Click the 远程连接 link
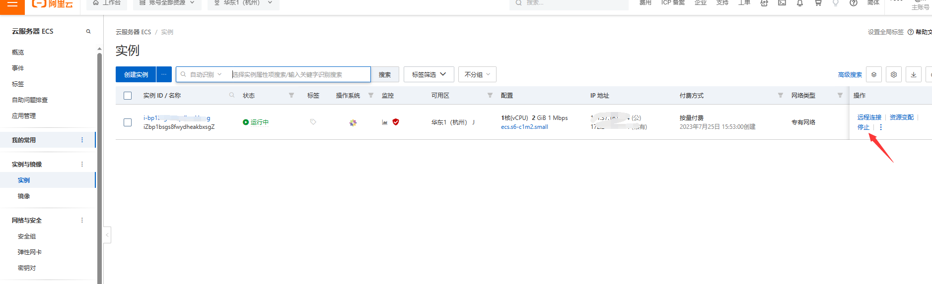The width and height of the screenshot is (932, 284). [x=869, y=117]
